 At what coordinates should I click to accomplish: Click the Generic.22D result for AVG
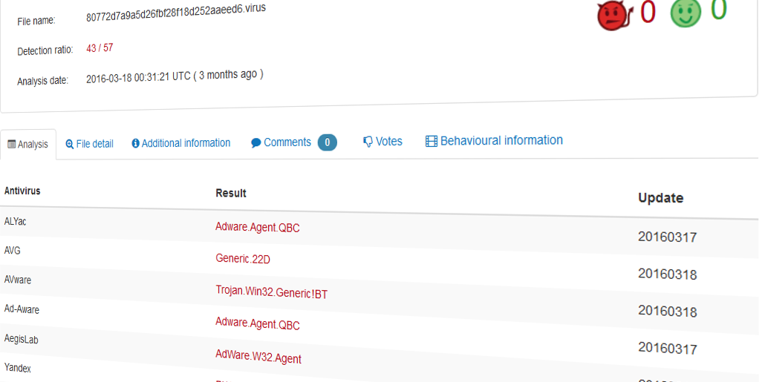pos(244,259)
